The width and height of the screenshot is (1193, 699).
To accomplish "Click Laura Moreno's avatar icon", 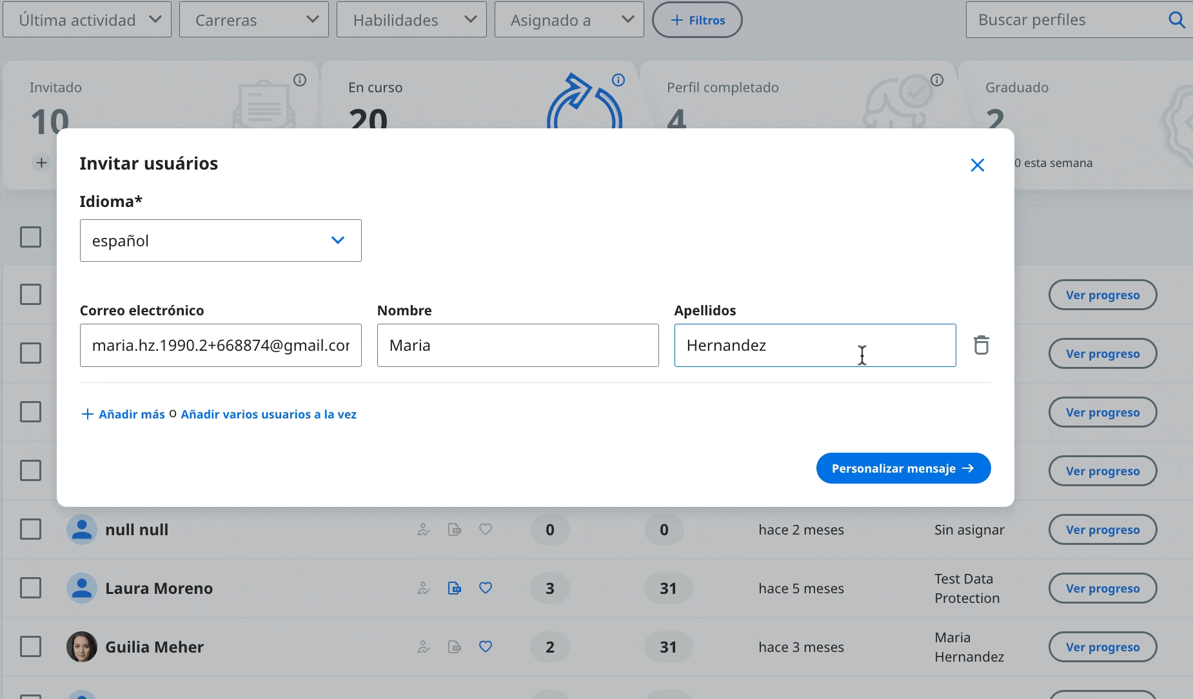I will (82, 588).
